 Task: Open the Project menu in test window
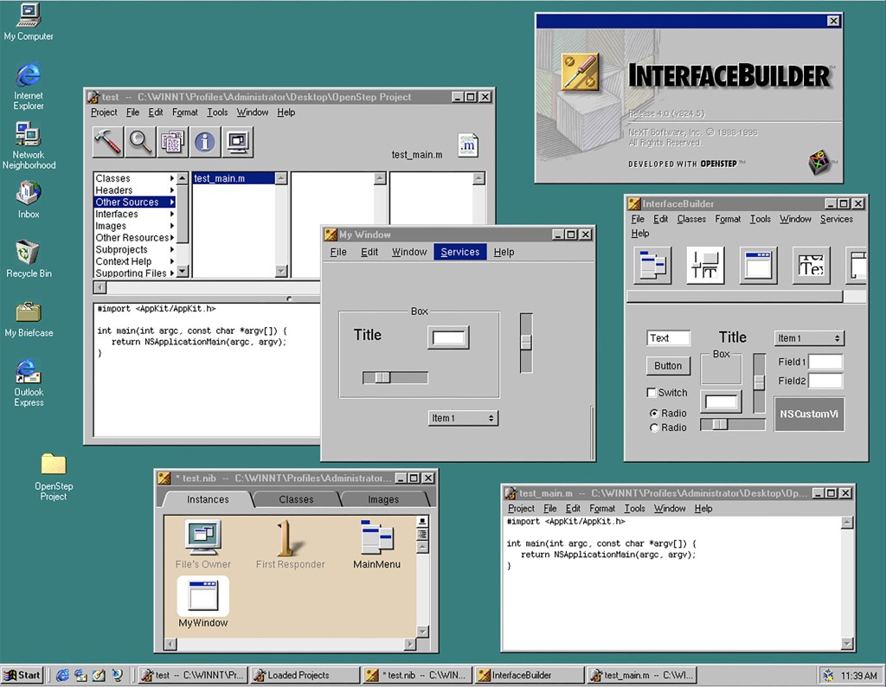(104, 112)
